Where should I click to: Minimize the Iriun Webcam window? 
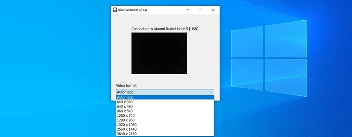tap(187, 10)
